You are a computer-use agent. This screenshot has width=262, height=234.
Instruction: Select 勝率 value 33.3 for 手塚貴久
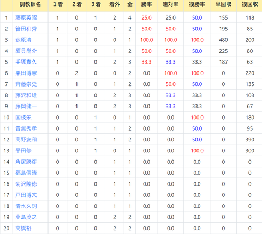click(146, 62)
